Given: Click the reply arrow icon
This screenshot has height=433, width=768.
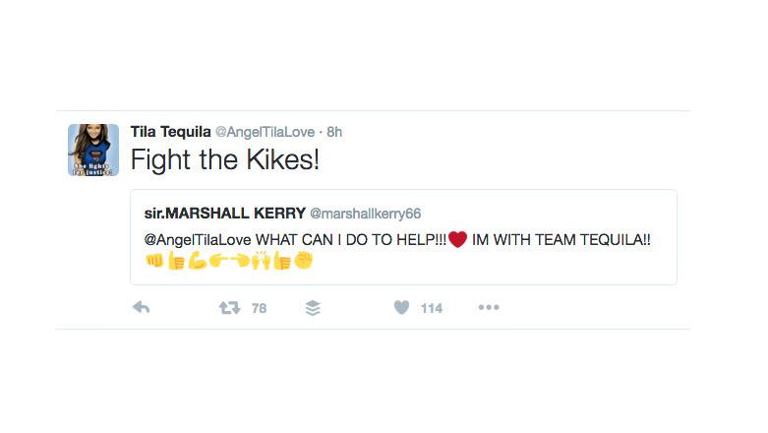Looking at the screenshot, I should 141,308.
